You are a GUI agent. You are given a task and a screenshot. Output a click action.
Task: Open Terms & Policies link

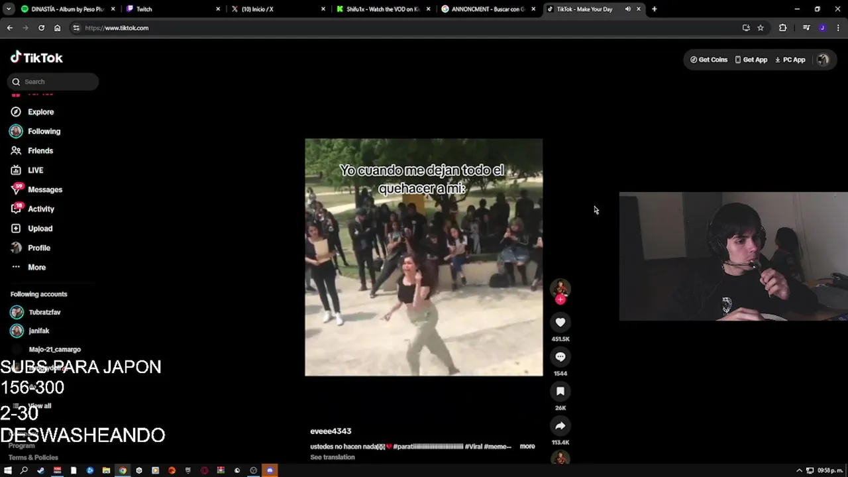(33, 458)
